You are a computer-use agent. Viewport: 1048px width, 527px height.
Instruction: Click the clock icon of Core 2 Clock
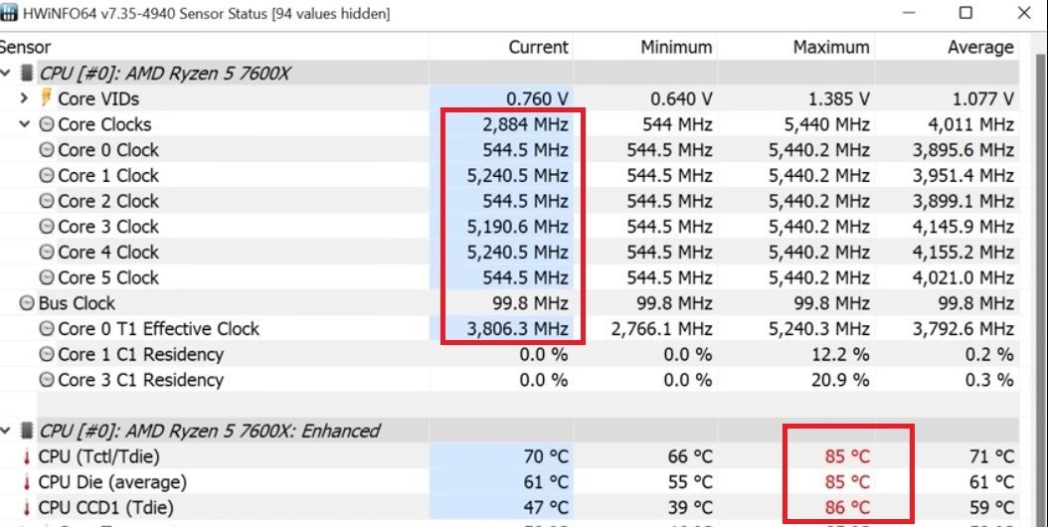point(46,201)
